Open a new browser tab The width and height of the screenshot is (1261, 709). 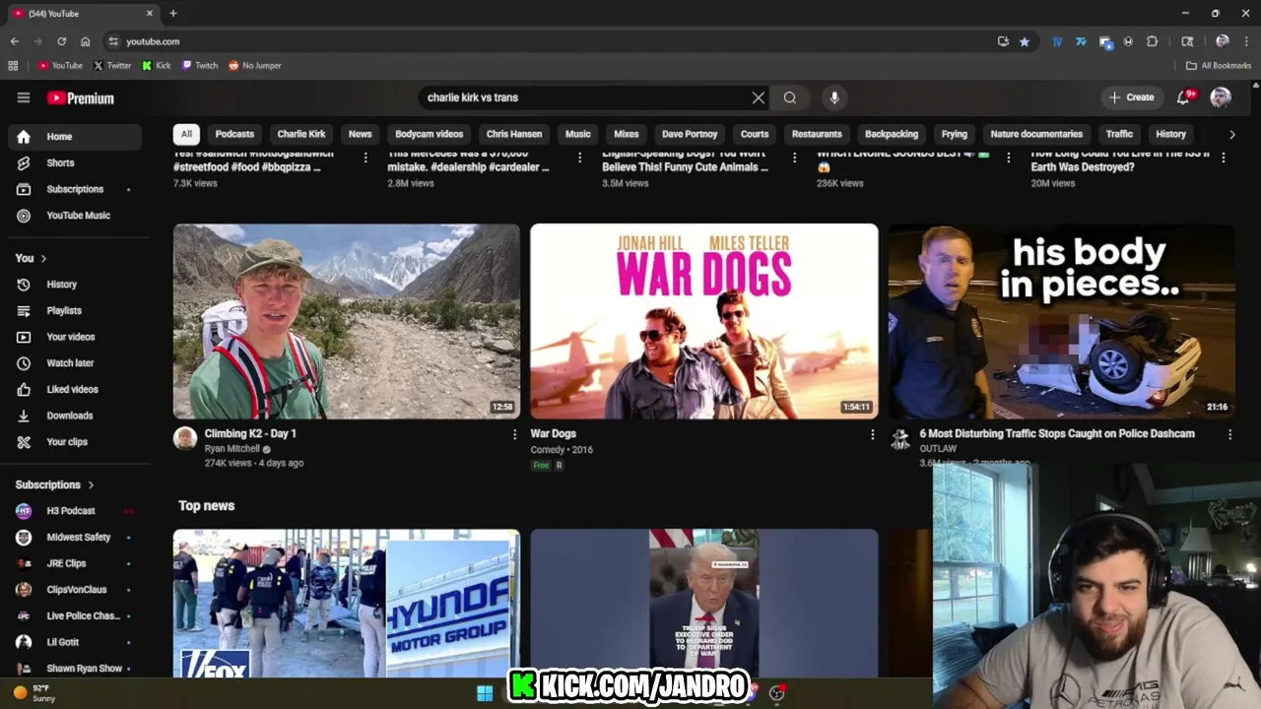[x=173, y=13]
